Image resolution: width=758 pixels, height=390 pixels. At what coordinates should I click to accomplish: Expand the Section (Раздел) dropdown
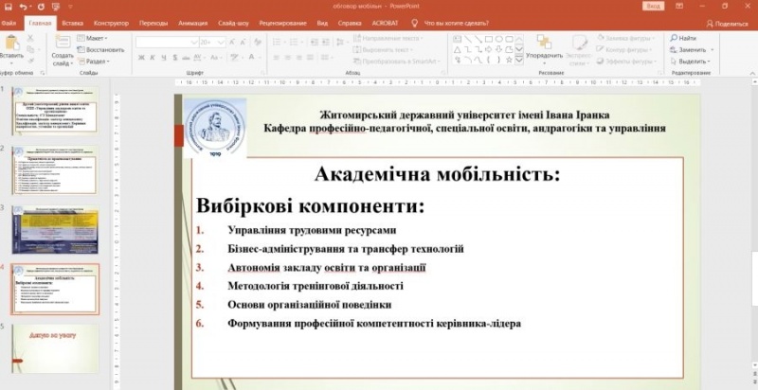pos(95,62)
